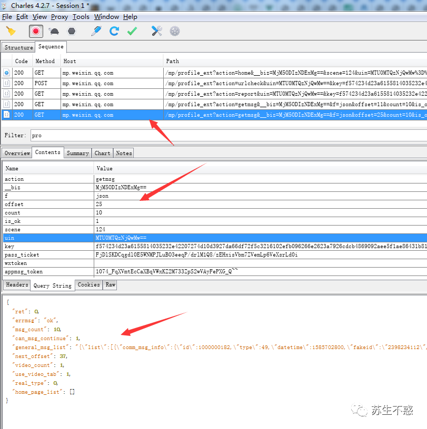The width and height of the screenshot is (427, 429).
Task: Select the POST urlcheck request row
Action: coord(214,83)
